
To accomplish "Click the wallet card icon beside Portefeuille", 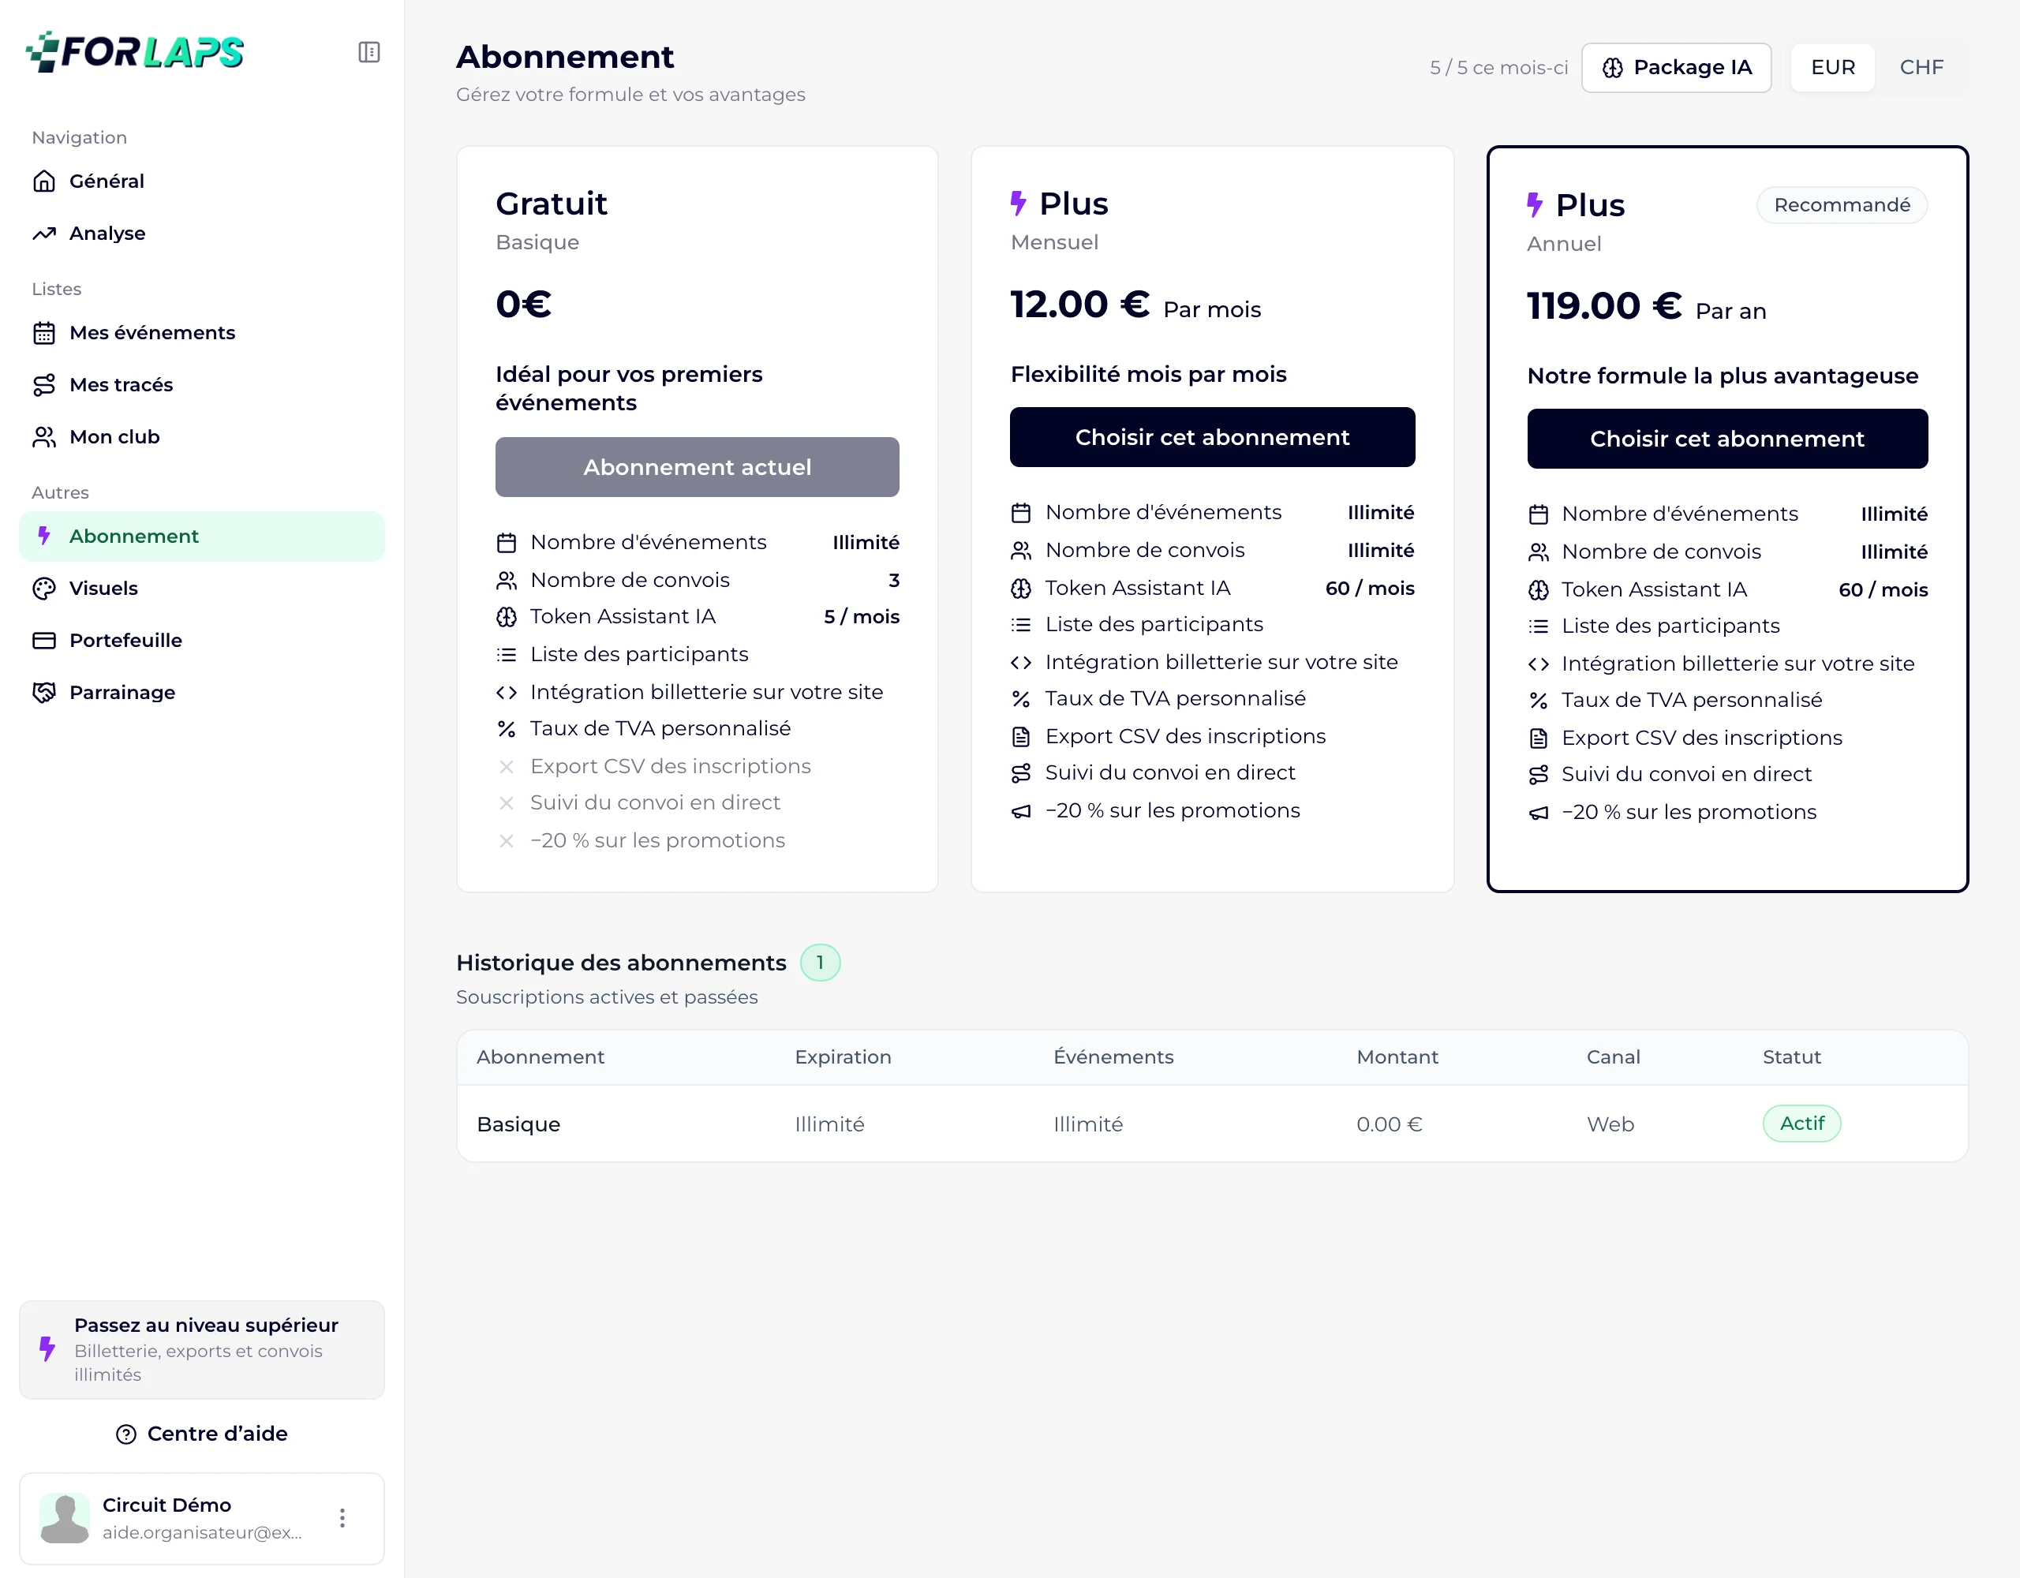I will pyautogui.click(x=44, y=640).
